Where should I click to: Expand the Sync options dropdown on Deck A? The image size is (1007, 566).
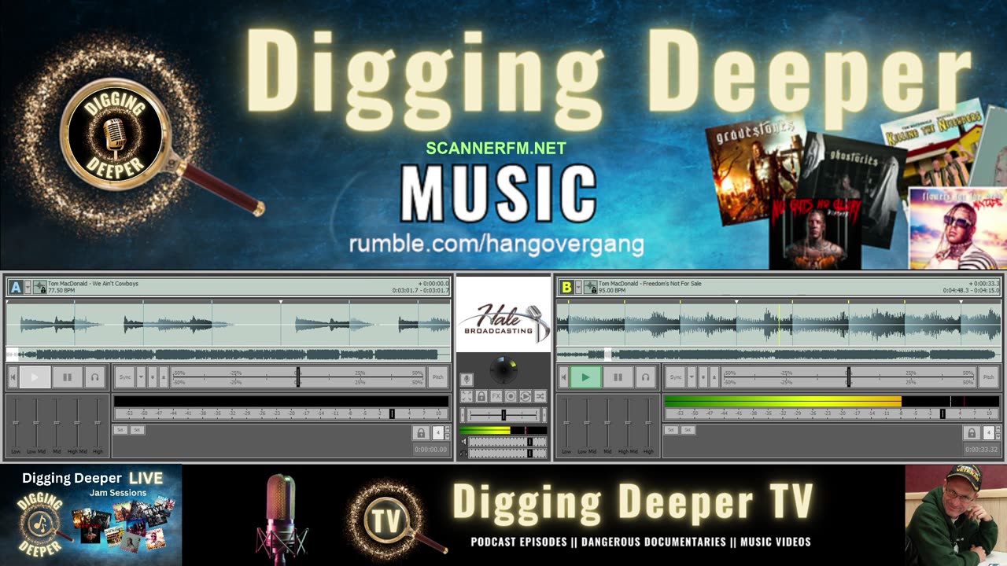click(x=141, y=377)
